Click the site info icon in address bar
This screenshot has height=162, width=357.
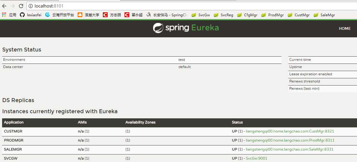(x=31, y=6)
